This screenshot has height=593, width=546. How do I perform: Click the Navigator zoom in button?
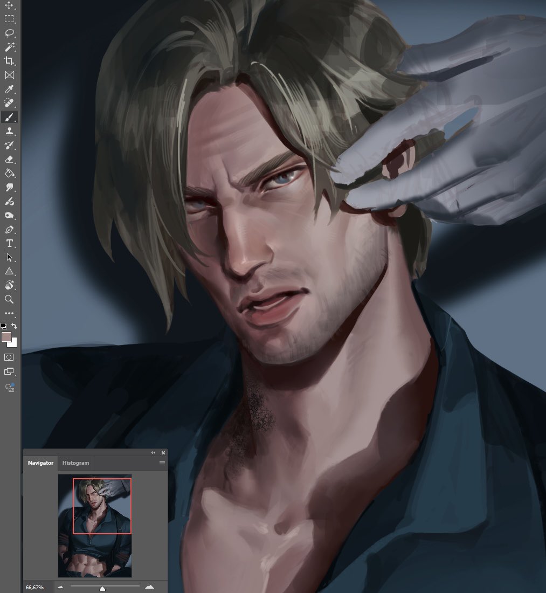(150, 587)
